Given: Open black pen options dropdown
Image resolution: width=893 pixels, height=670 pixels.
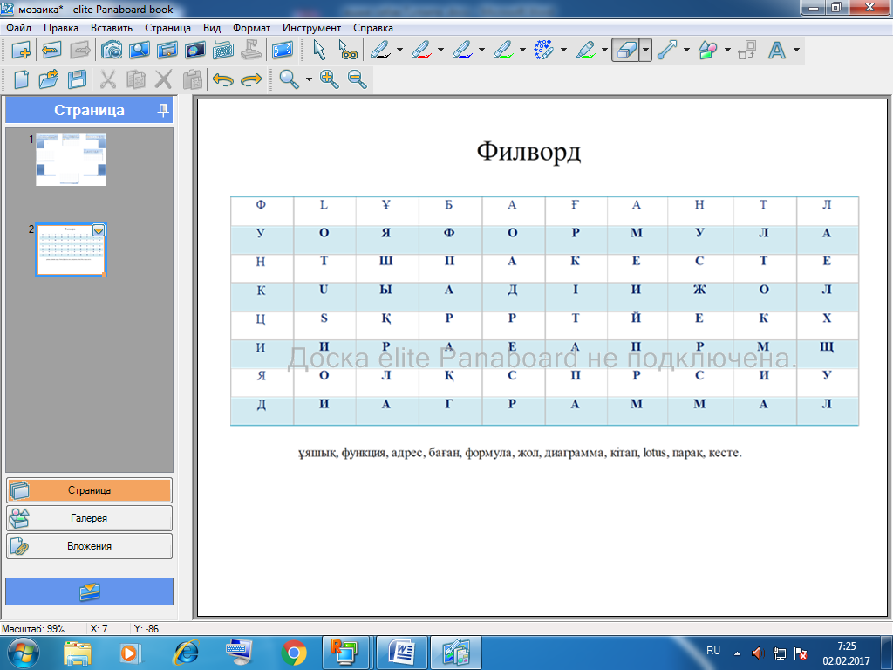Looking at the screenshot, I should [x=399, y=50].
